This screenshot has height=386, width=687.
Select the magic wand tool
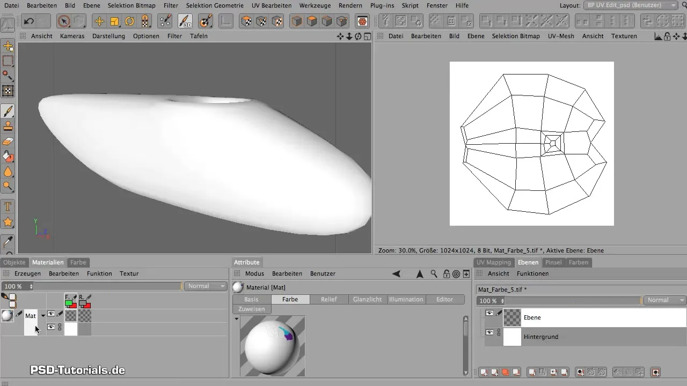pos(8,76)
